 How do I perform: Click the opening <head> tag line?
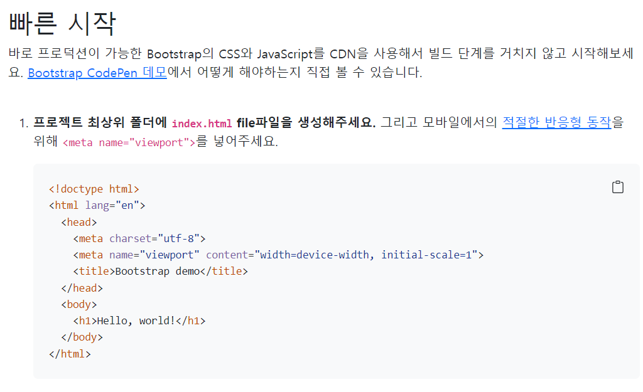78,222
